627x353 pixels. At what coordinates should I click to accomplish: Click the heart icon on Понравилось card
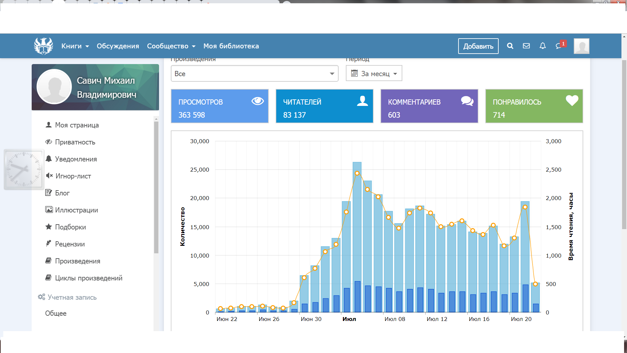pyautogui.click(x=572, y=101)
